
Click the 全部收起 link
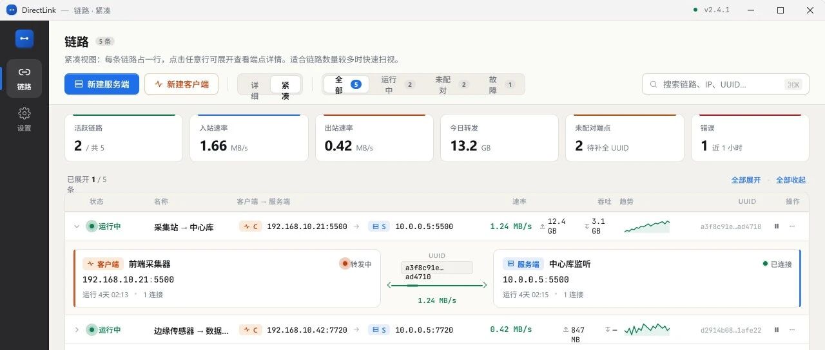click(791, 180)
